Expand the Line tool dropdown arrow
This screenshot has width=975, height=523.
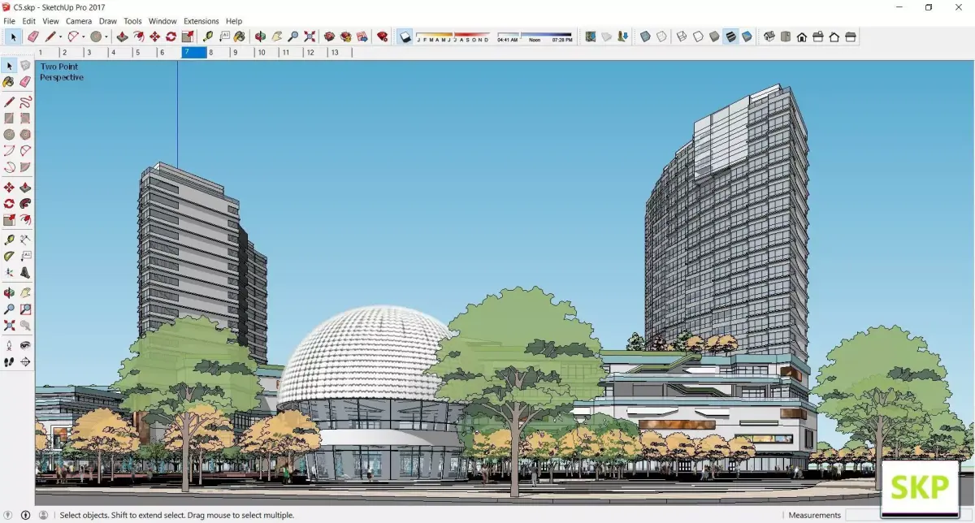pyautogui.click(x=60, y=37)
